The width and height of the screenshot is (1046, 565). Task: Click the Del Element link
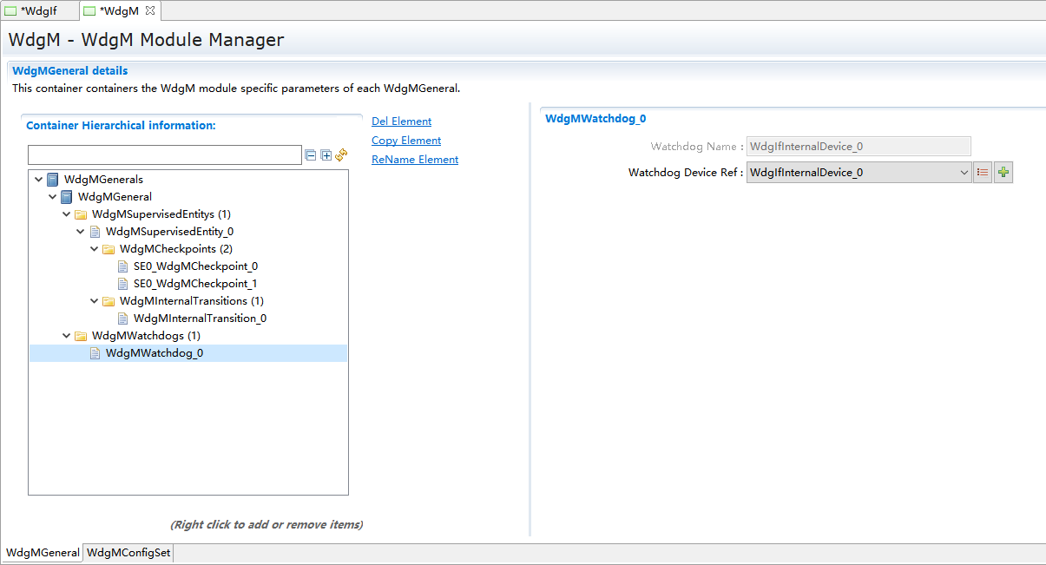tap(401, 122)
